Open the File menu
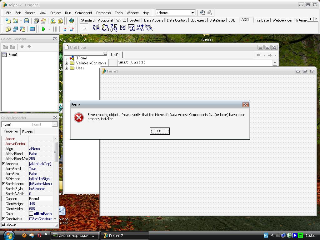Screen dimensions: 320x240 pyautogui.click(x=9, y=12)
